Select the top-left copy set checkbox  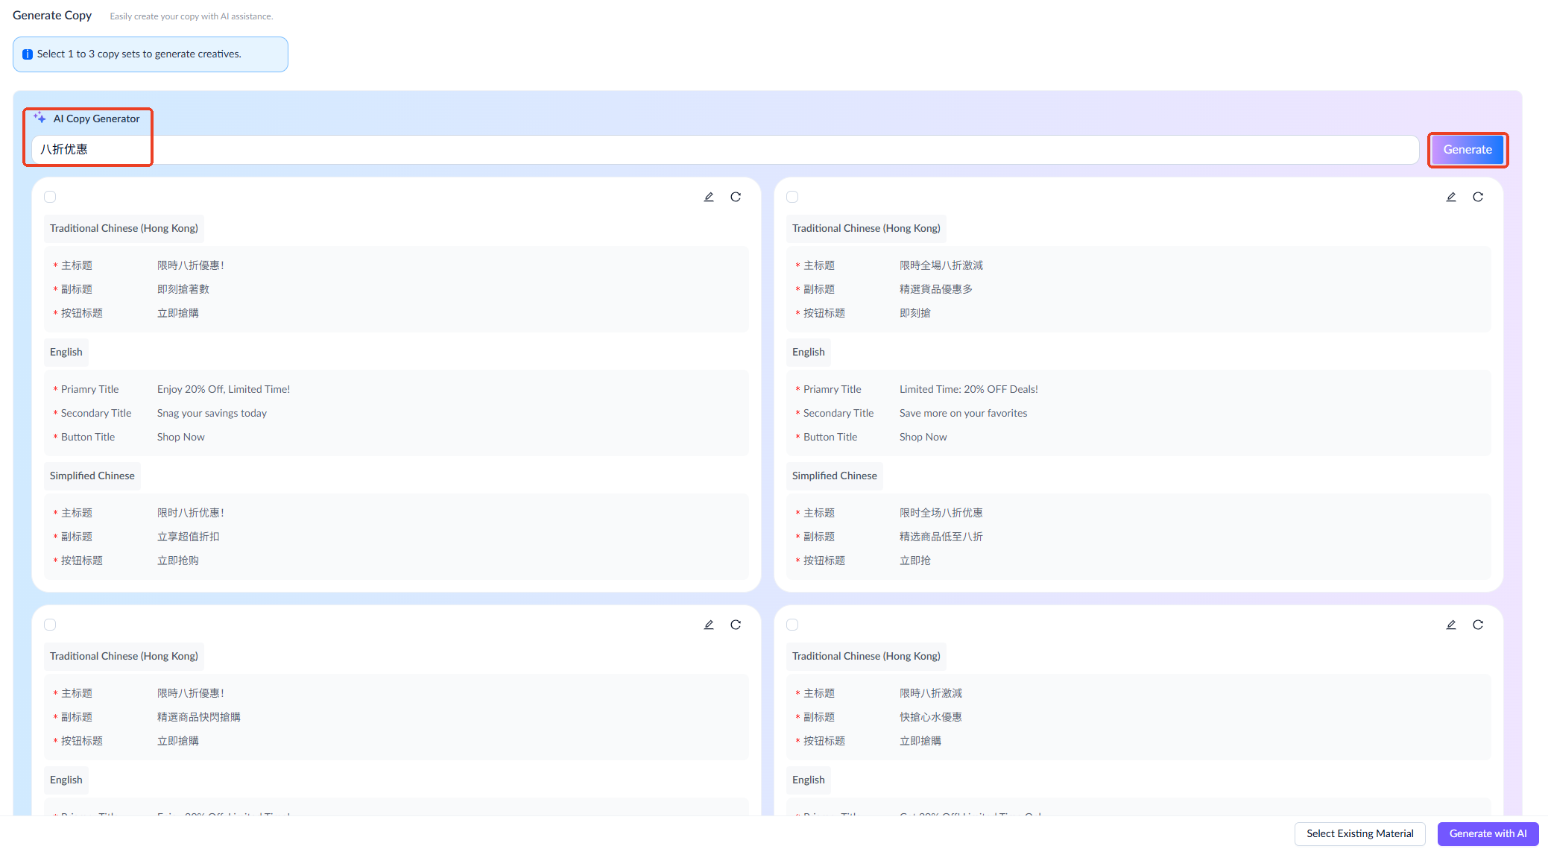50,197
